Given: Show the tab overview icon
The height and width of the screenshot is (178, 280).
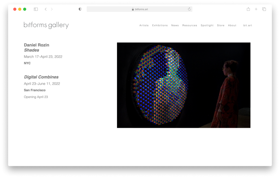Looking at the screenshot, I should pyautogui.click(x=264, y=9).
